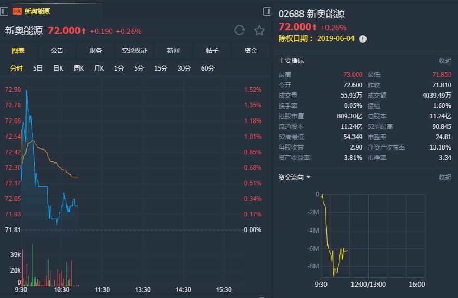Click the orange HK market badge

(x=17, y=11)
